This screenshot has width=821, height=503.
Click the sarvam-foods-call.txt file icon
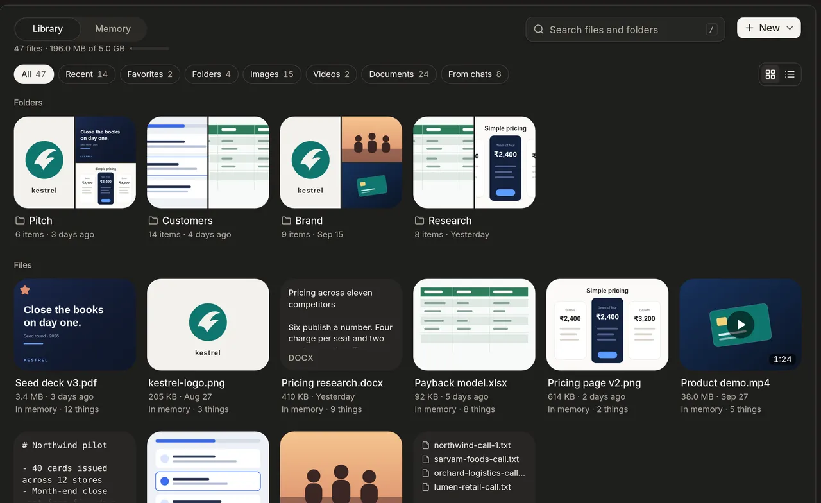(x=425, y=459)
